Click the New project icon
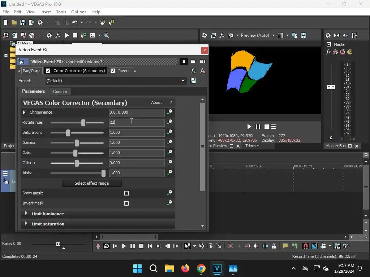 [5, 22]
